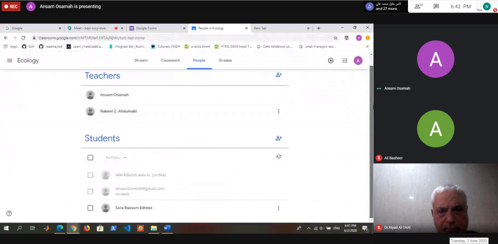This screenshot has width=498, height=244.
Task: Click the Google Forms browser tab
Action: 156,28
